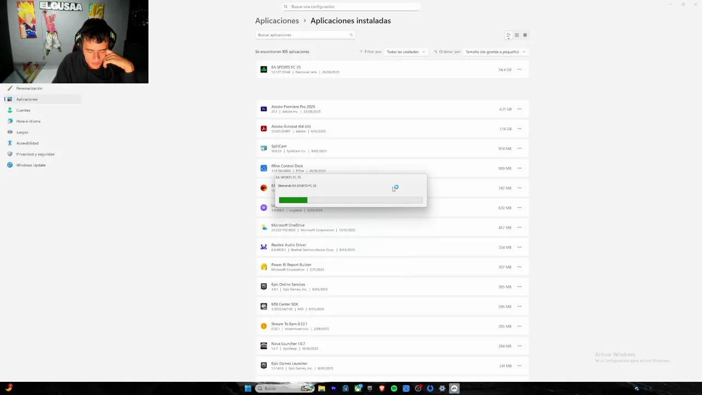This screenshot has width=702, height=395.
Task: Open the options menu for Realtek Audio Driver
Action: (x=519, y=247)
